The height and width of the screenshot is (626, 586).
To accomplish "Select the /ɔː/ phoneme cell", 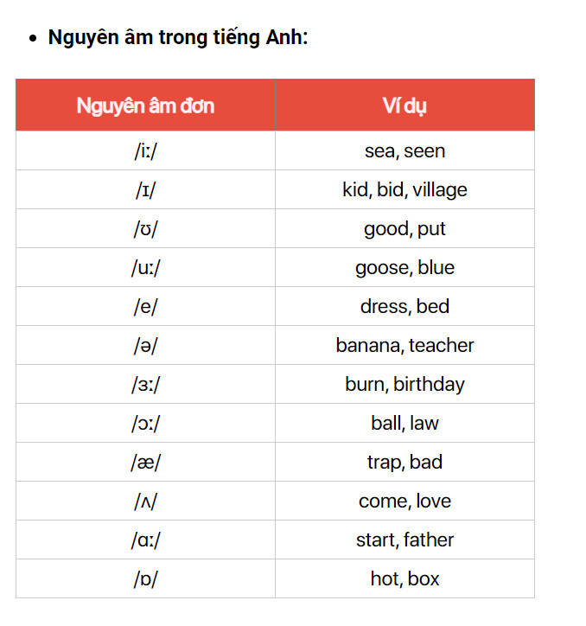I will [x=145, y=424].
